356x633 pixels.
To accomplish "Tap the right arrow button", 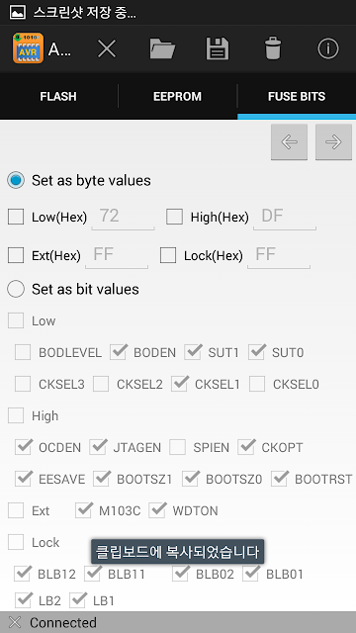I will pyautogui.click(x=333, y=141).
